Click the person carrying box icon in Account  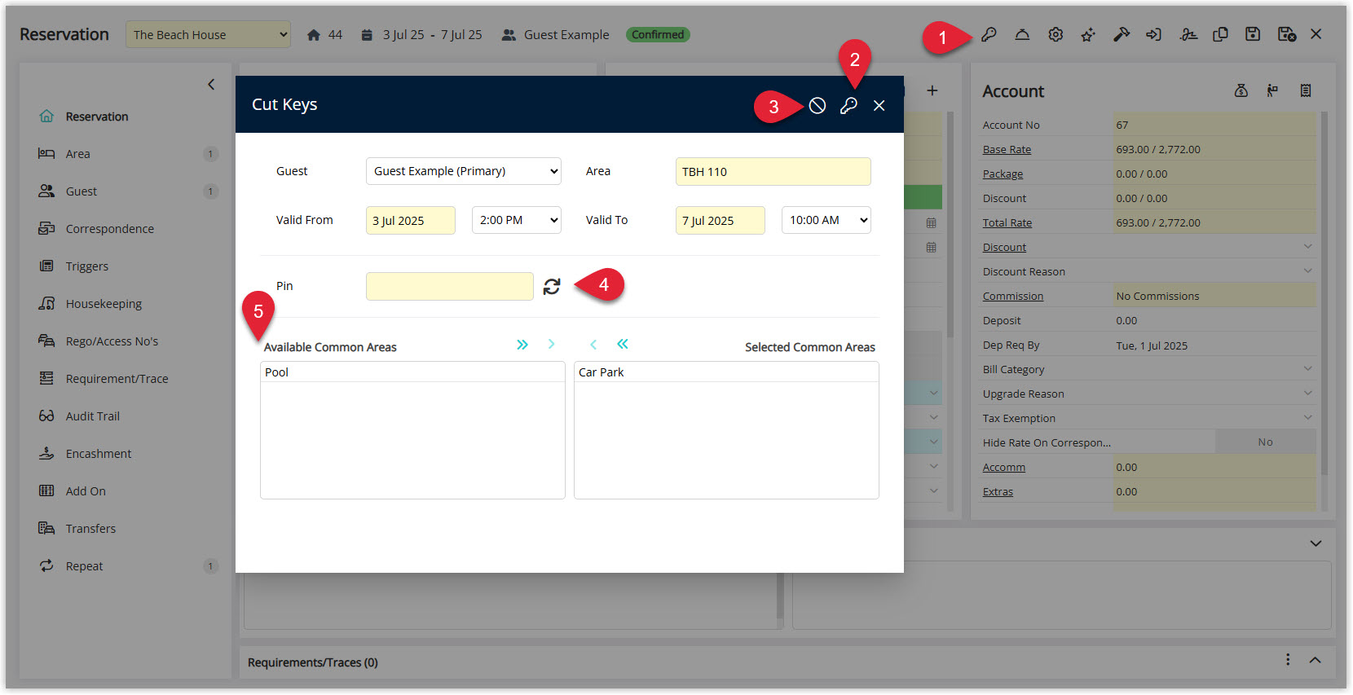(x=1272, y=90)
